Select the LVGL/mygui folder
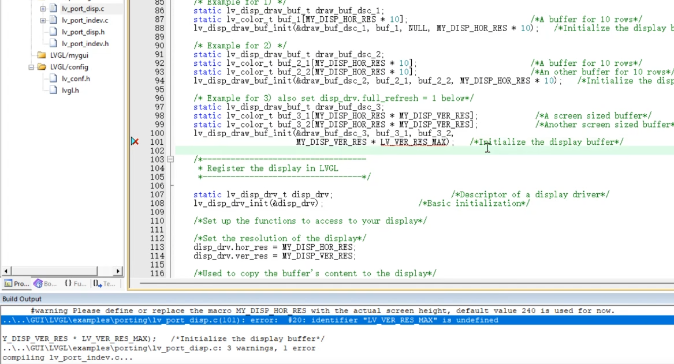 (x=69, y=55)
